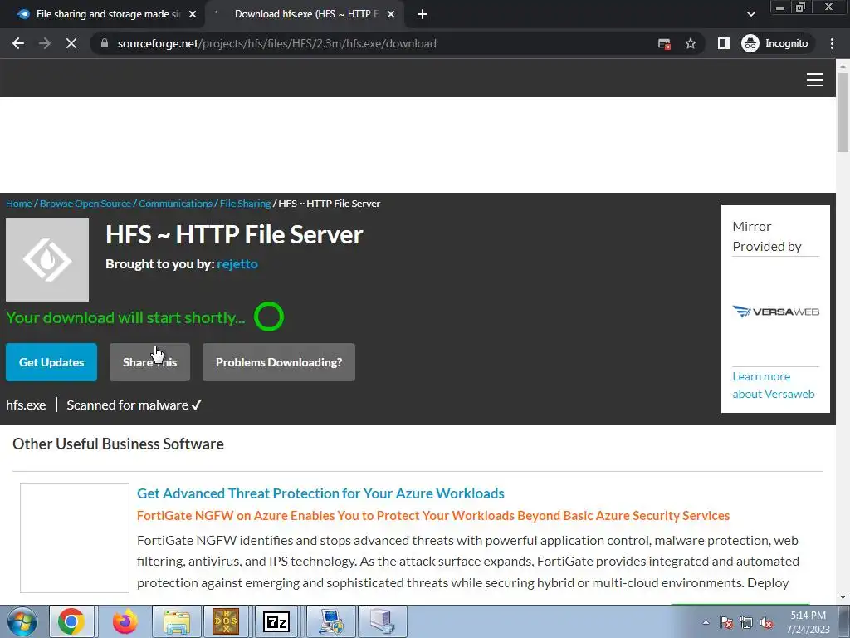Click the forward navigation arrow

pyautogui.click(x=45, y=43)
